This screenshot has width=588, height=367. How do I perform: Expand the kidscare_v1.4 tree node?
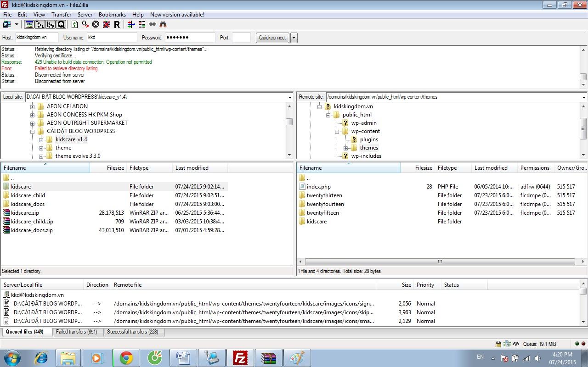coord(41,139)
